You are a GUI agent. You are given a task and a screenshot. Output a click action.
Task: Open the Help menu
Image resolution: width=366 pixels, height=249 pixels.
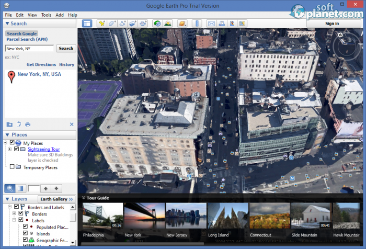tap(73, 15)
